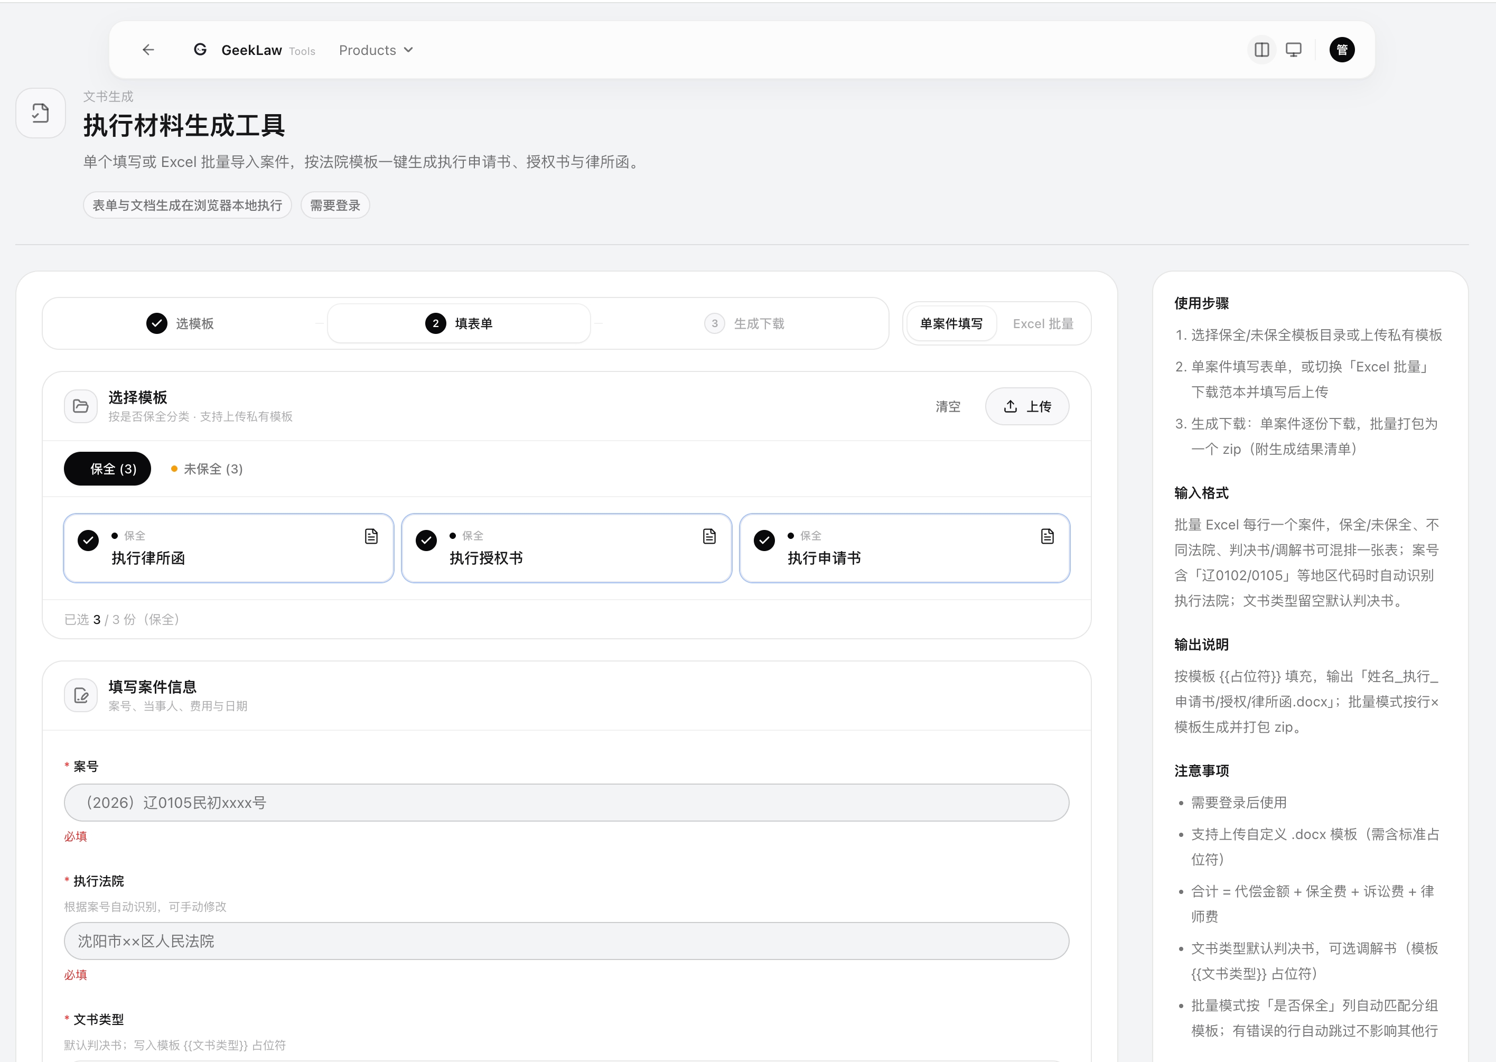This screenshot has width=1496, height=1062.
Task: Preview document icon on 执行授权书 card
Action: pos(709,536)
